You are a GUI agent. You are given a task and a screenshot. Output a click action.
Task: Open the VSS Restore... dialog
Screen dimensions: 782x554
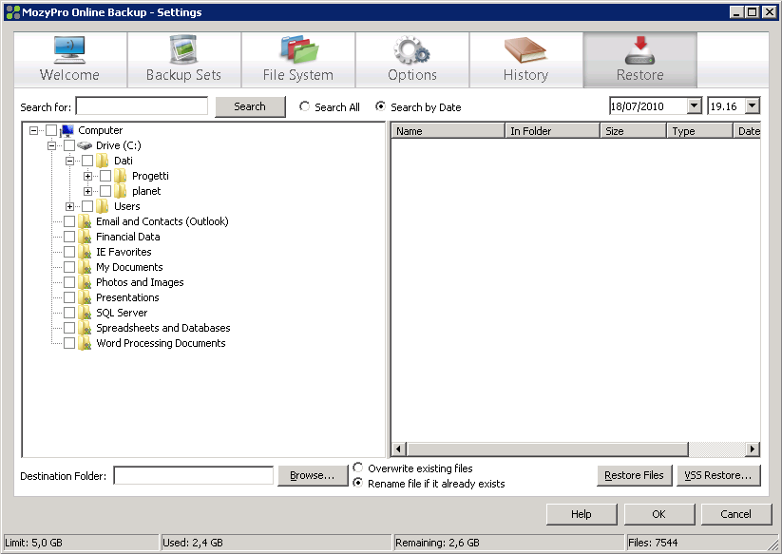click(x=718, y=476)
